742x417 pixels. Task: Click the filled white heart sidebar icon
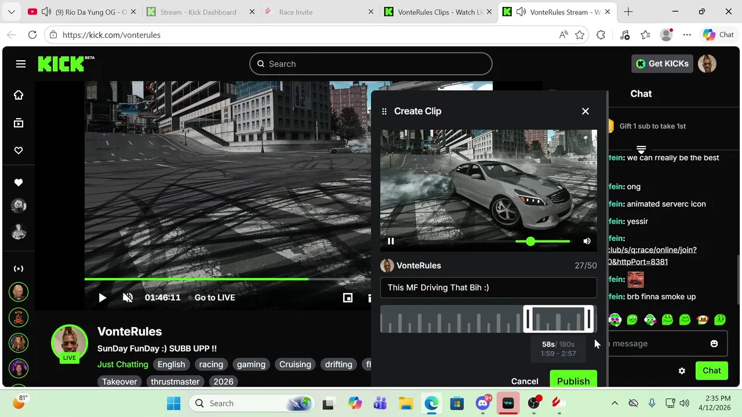point(19,182)
